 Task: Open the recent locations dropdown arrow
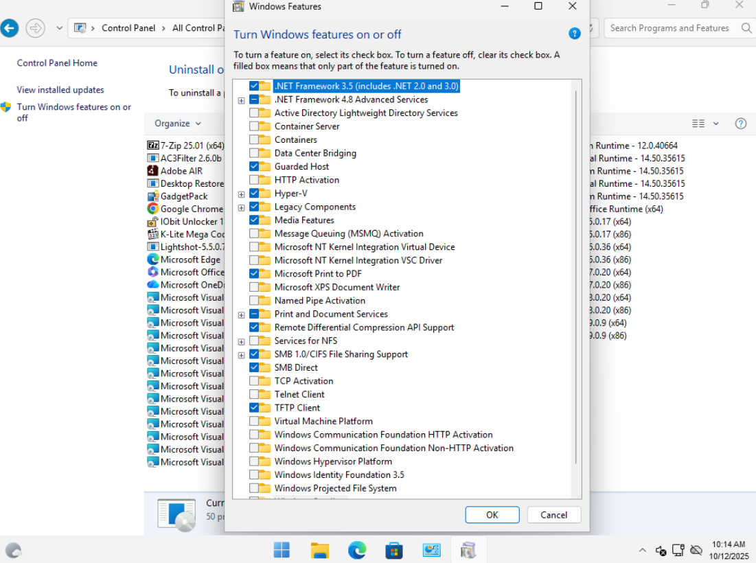[59, 28]
